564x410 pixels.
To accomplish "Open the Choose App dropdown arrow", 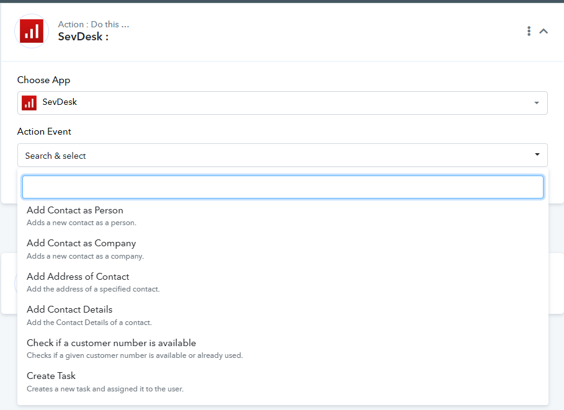I will tap(536, 103).
